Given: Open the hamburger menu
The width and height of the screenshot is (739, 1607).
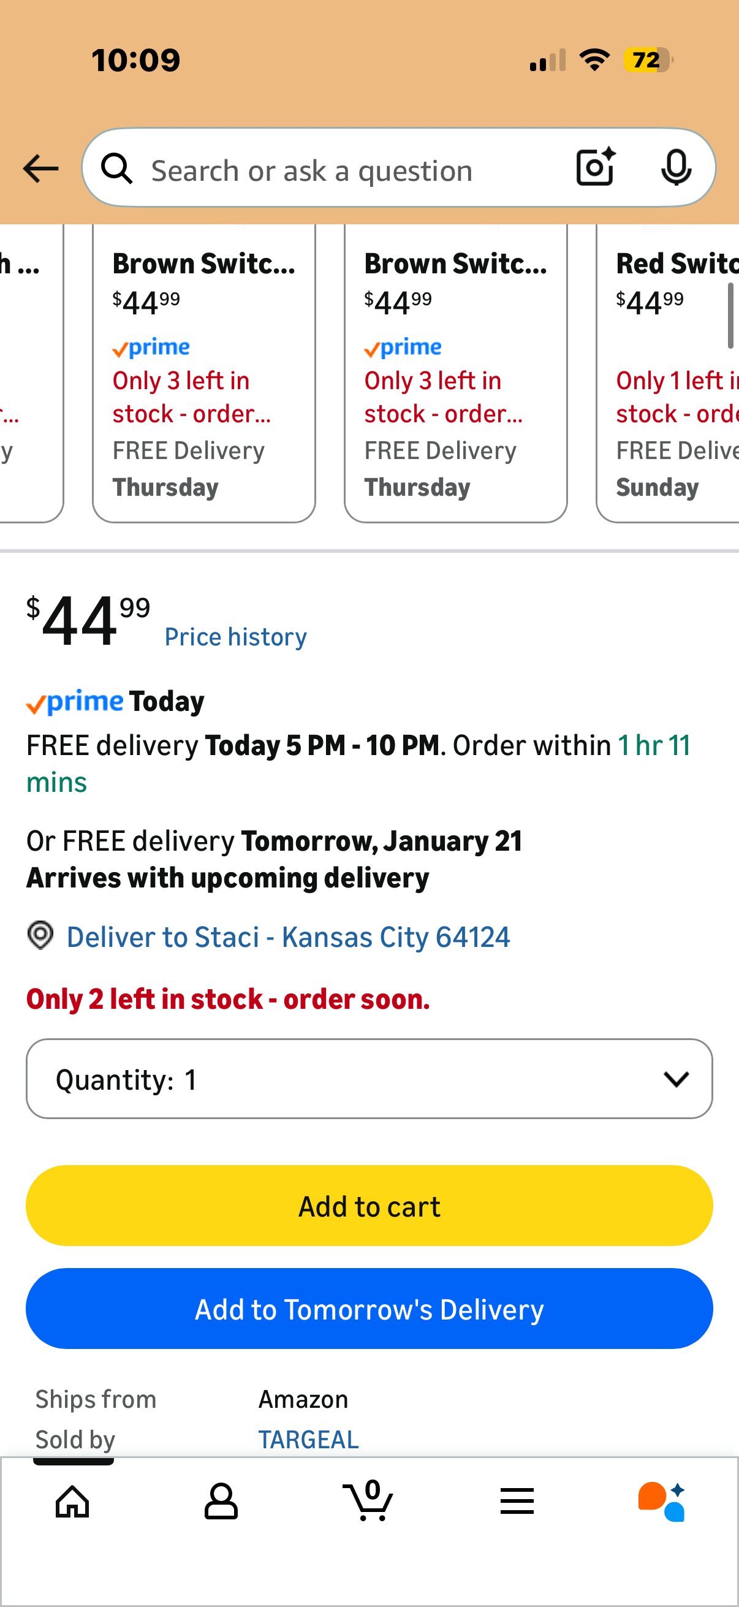Looking at the screenshot, I should 517,1501.
